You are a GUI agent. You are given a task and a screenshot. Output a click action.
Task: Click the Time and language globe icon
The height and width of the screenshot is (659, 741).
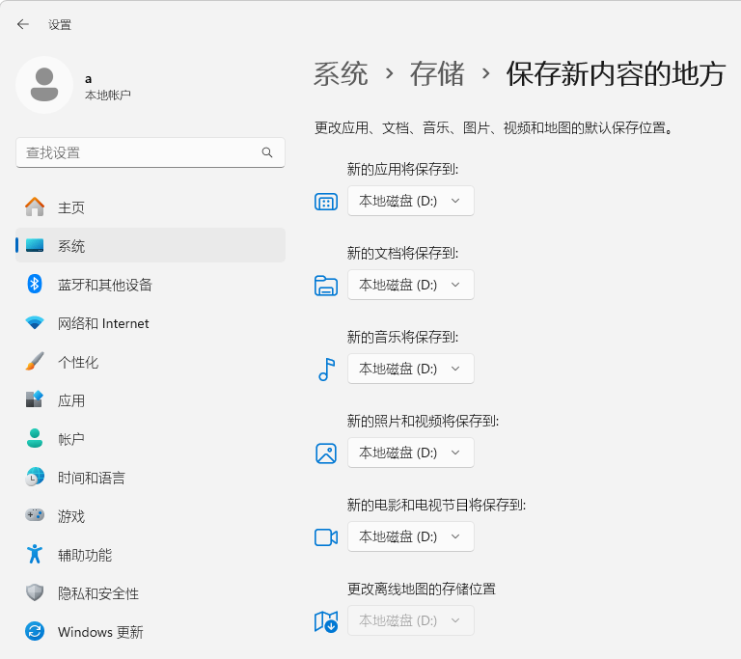click(35, 477)
